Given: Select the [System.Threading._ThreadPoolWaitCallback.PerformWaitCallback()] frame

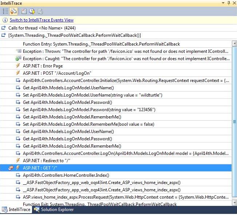Looking at the screenshot, I should tap(75, 35).
